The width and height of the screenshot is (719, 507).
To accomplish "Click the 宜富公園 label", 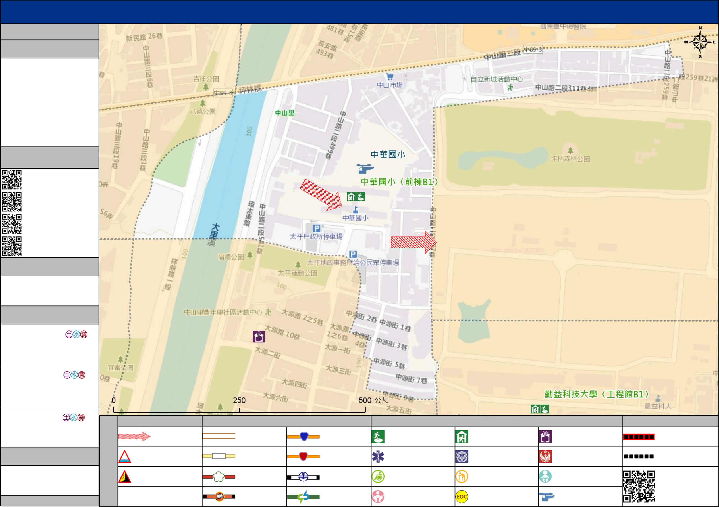I will pos(120,368).
